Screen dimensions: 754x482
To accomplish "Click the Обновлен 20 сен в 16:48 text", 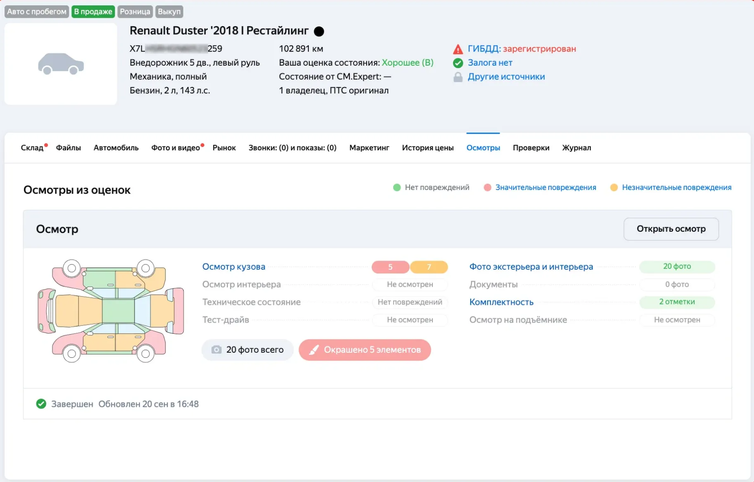I will click(x=149, y=404).
